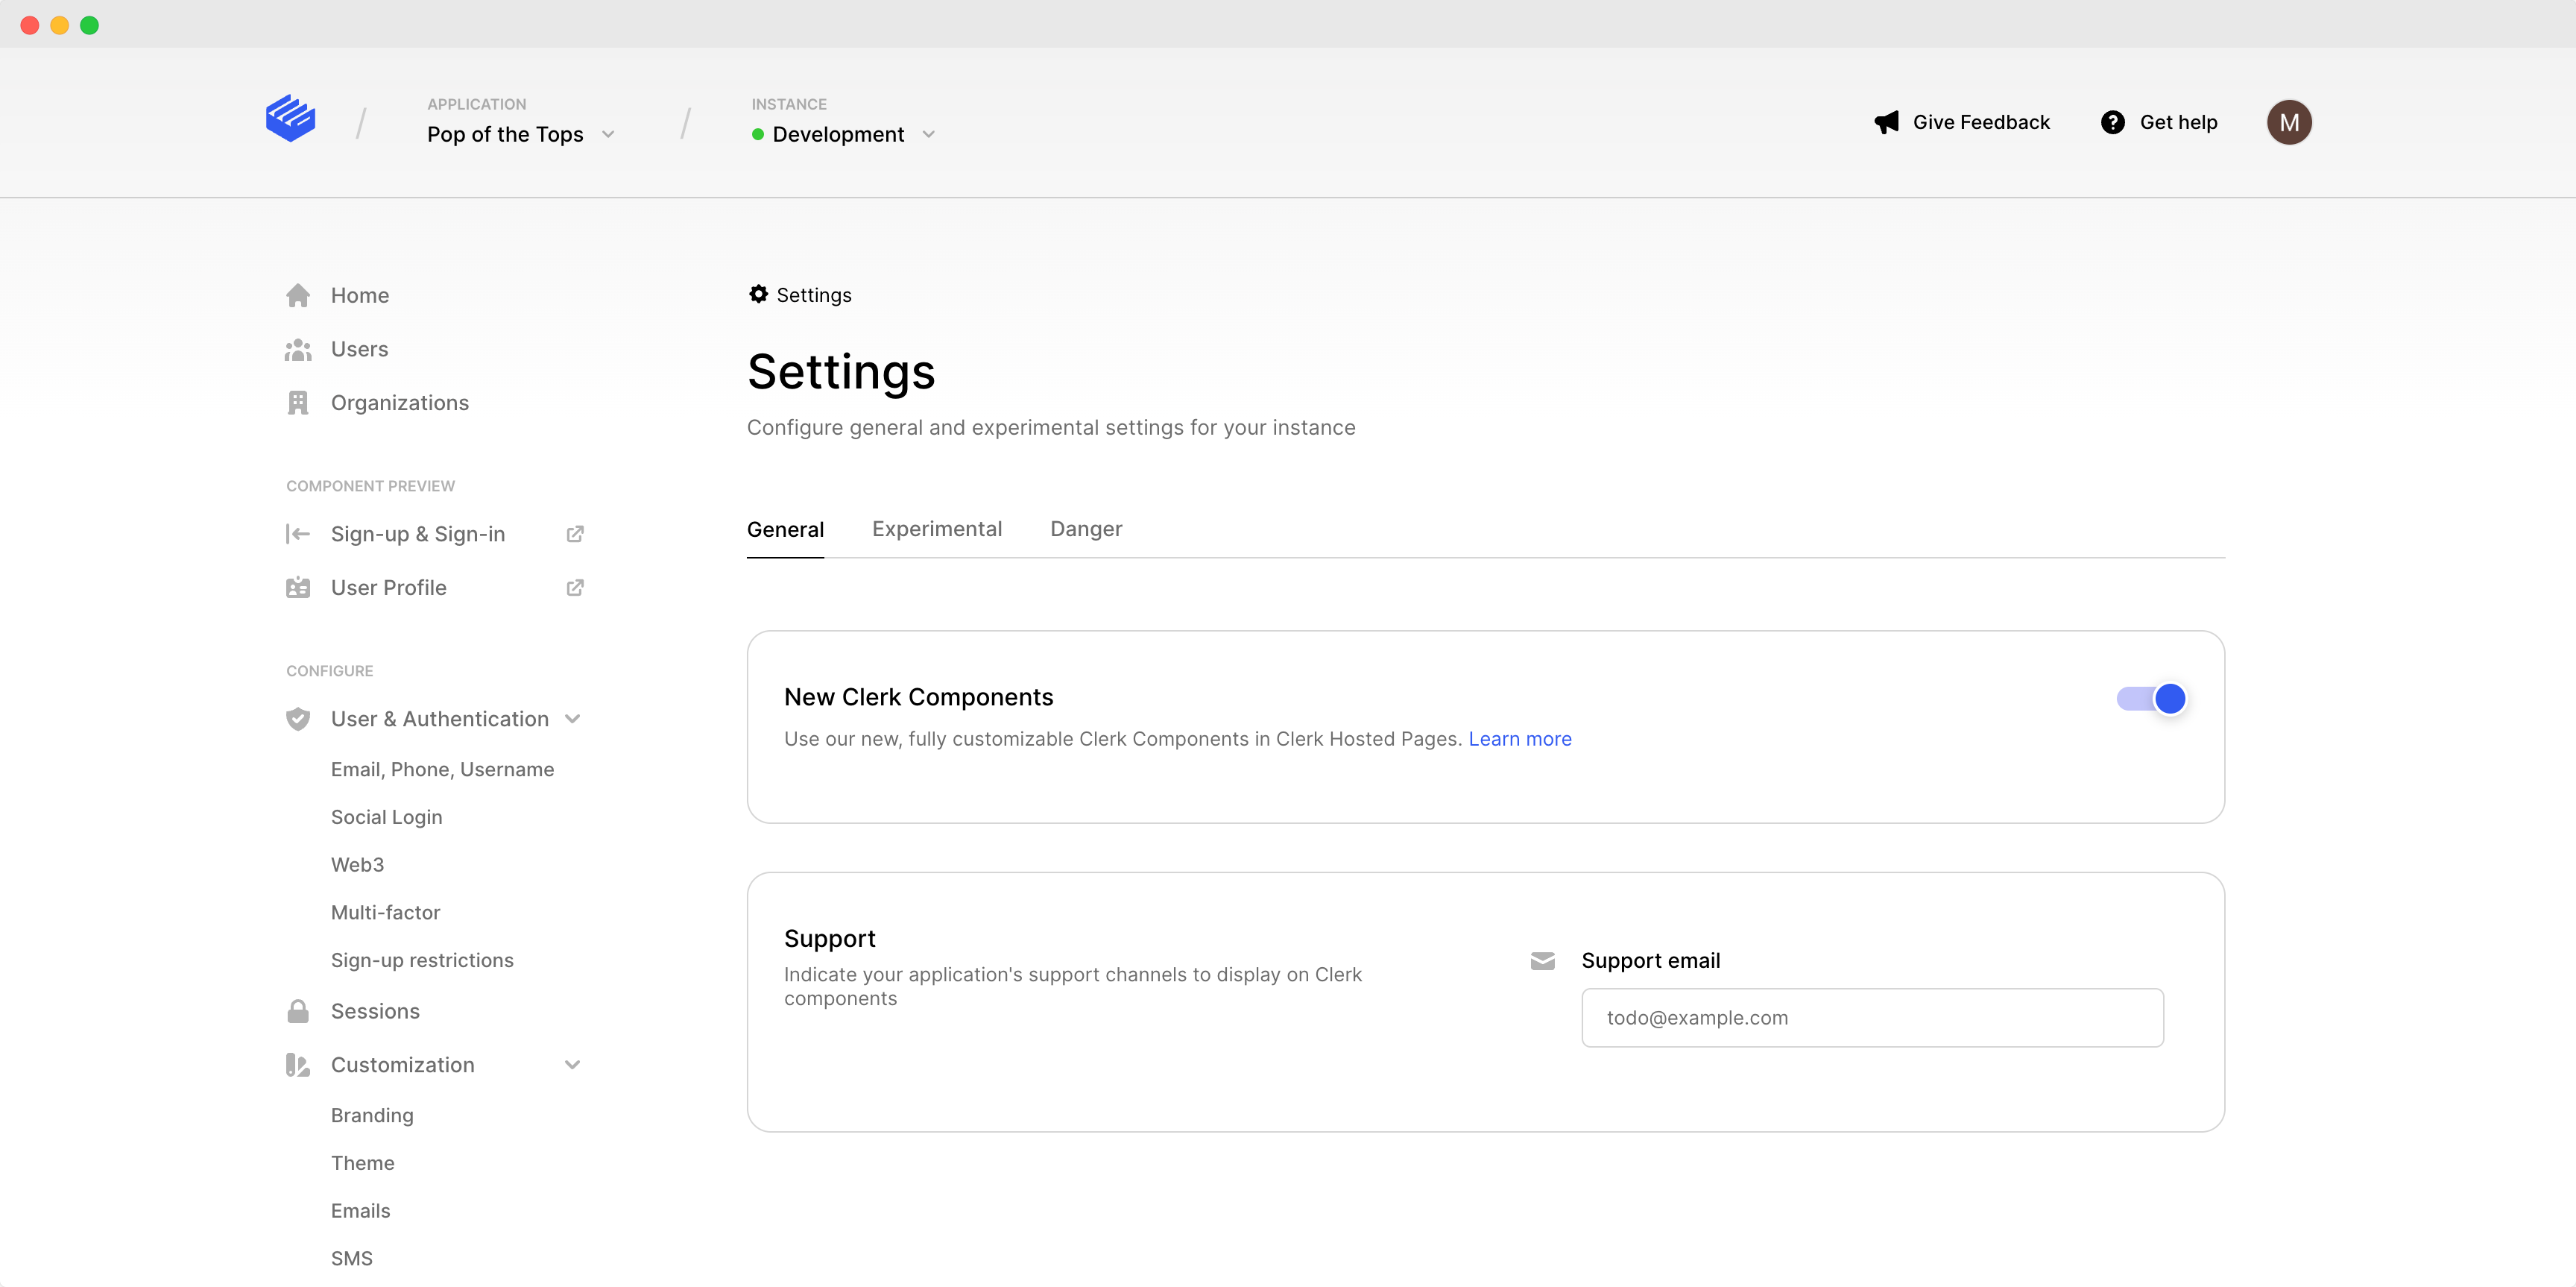Click the Learn more link
The height and width of the screenshot is (1287, 2576).
[1518, 738]
